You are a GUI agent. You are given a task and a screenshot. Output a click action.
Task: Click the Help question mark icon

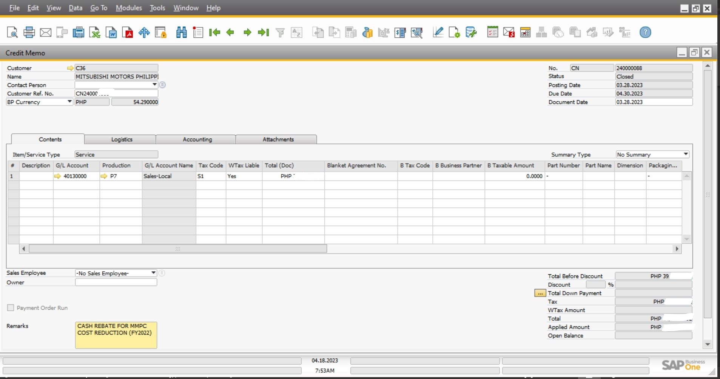[x=645, y=32]
